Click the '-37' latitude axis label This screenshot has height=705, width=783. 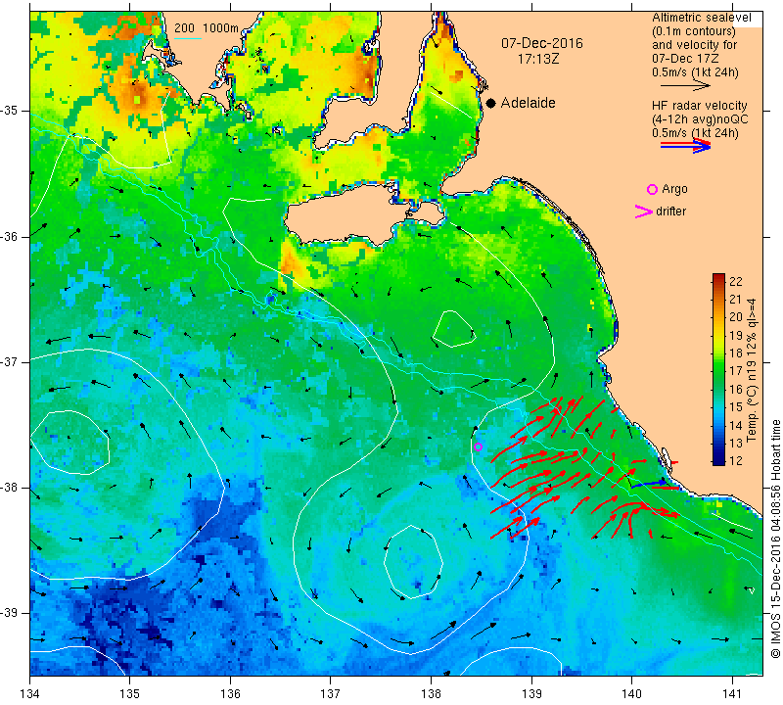(8, 361)
